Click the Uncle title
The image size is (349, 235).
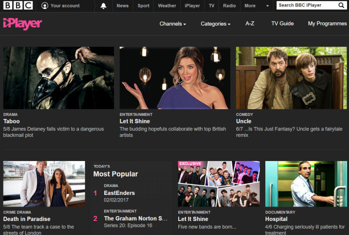coord(243,121)
